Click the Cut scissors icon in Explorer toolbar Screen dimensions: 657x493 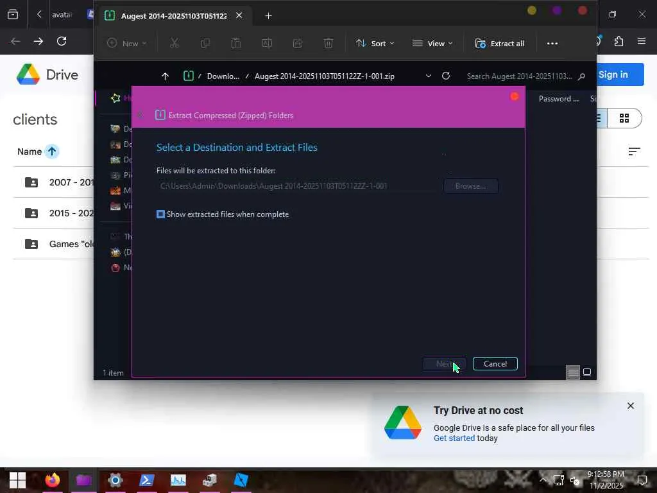point(175,43)
